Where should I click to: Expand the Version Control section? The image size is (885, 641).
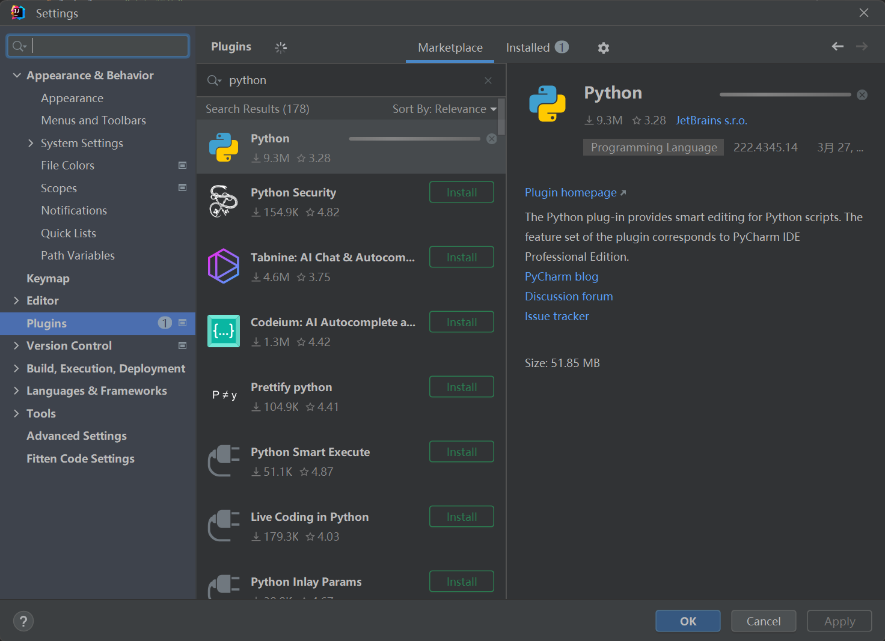click(16, 345)
